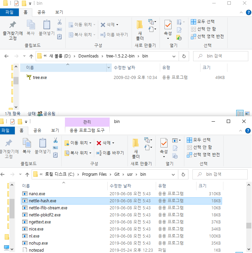Click the Copy icon in lower window ribbon

pos(27,143)
